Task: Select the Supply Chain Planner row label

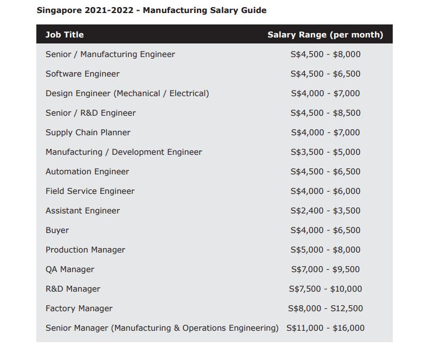Action: pyautogui.click(x=88, y=133)
